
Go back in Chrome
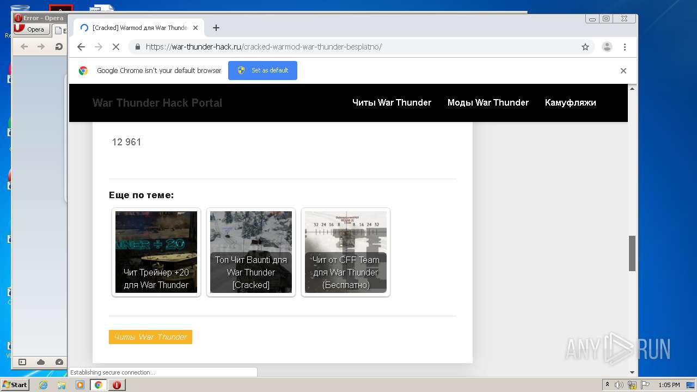tap(81, 47)
